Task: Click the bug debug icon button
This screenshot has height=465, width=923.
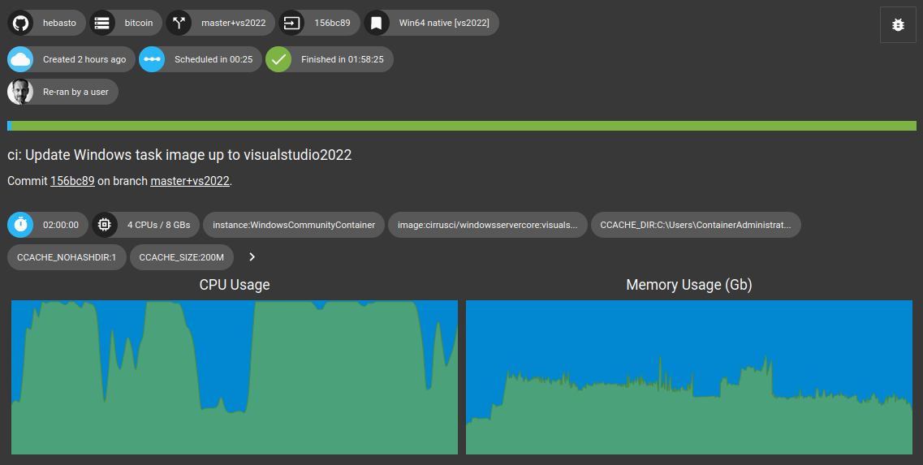Action: click(898, 24)
